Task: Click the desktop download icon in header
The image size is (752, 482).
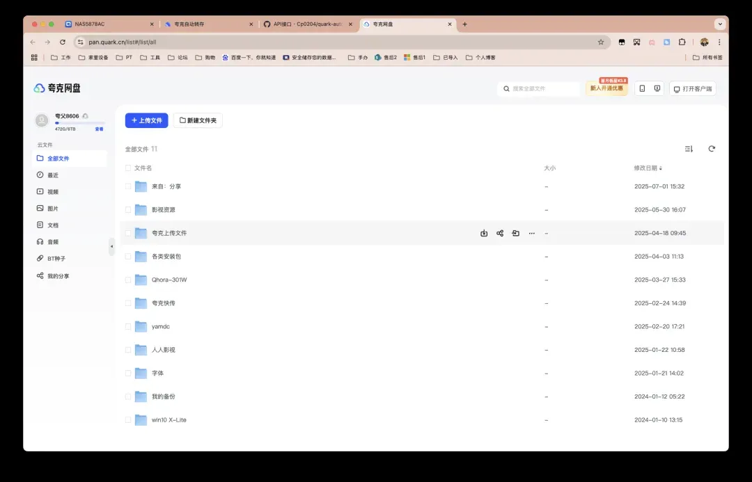Action: 657,89
